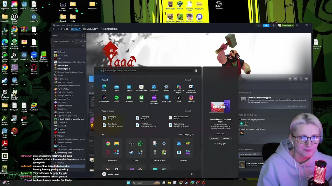This screenshot has width=332, height=186.
Task: Select Undertale in Steam library list
Action: (x=61, y=133)
